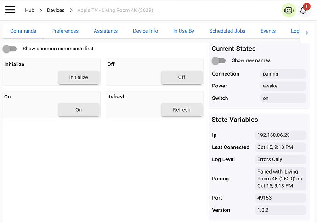The height and width of the screenshot is (223, 317).
Task: Select the Log Level value 'Errors Only'
Action: [280, 159]
